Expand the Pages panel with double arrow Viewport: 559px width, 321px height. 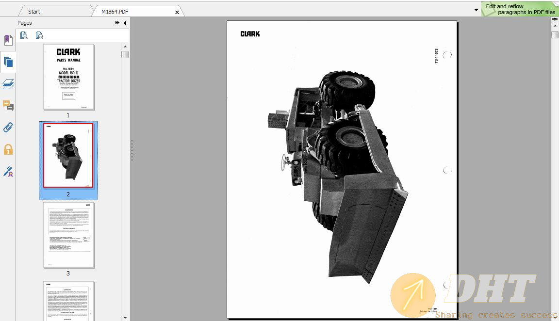pos(117,23)
